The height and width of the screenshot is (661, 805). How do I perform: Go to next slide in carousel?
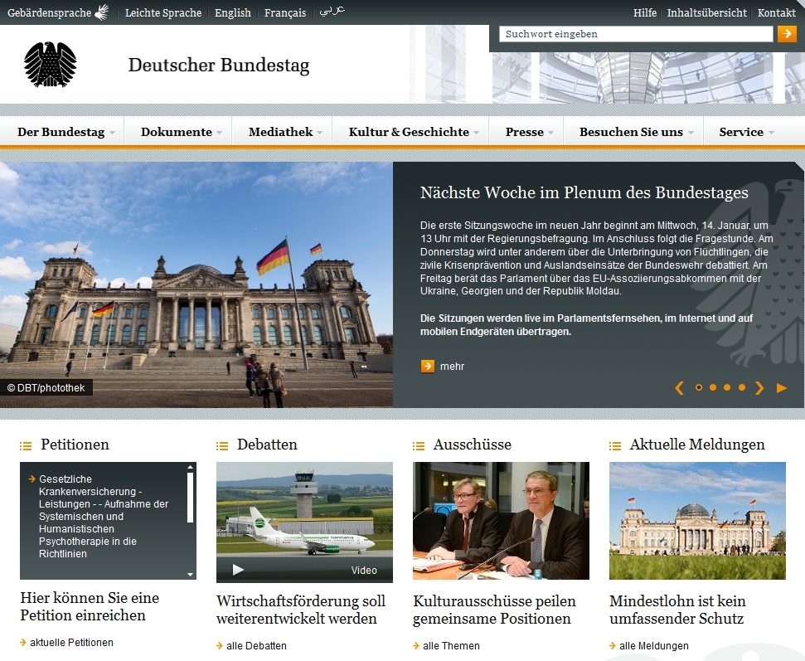759,388
